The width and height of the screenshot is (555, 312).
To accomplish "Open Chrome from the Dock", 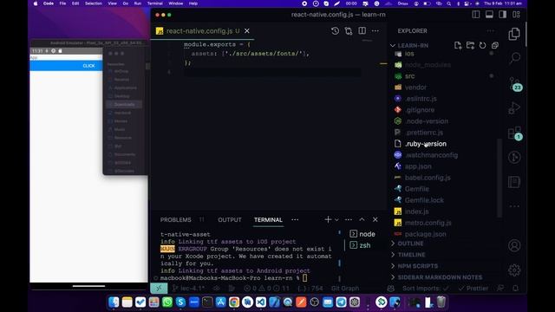I will coord(234,302).
